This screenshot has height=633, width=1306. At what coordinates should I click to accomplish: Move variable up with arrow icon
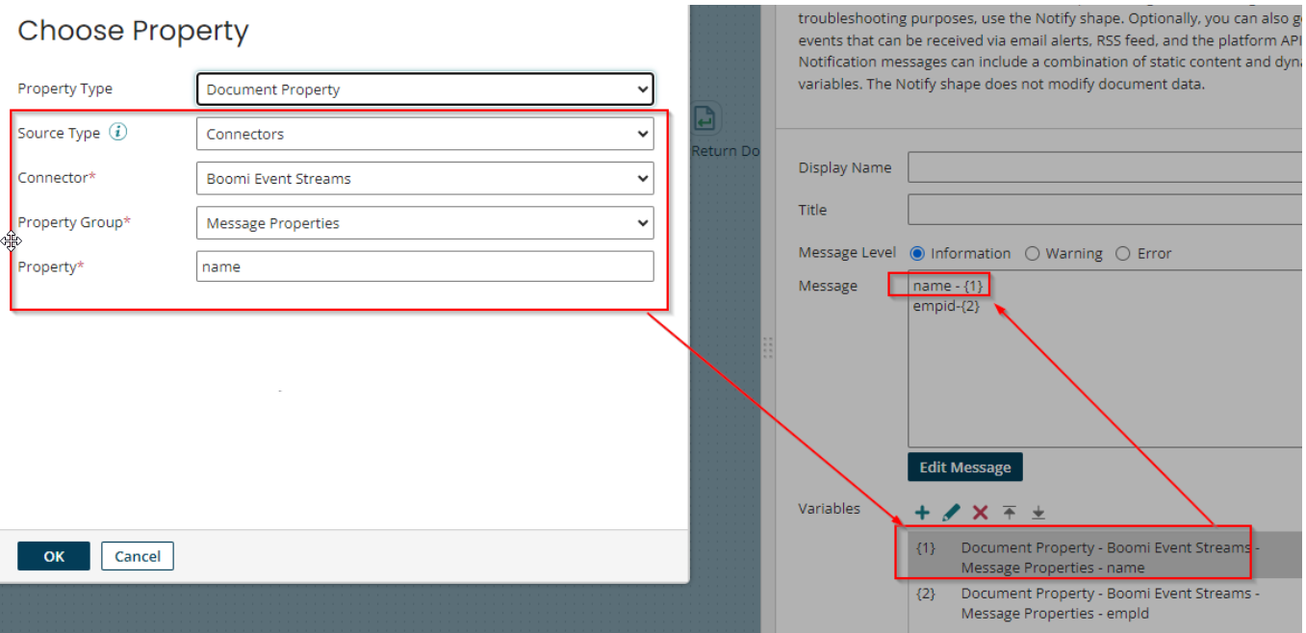pos(1009,513)
